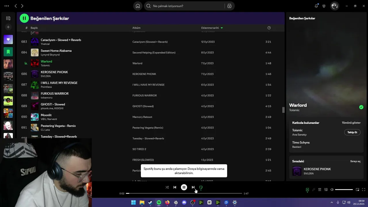The height and width of the screenshot is (207, 368).
Task: Open artist link Lynyrd Skynyrd
Action: (x=50, y=55)
